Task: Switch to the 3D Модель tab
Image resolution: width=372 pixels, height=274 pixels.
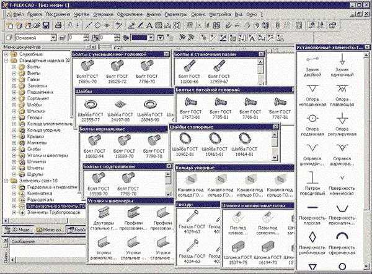Action: (x=18, y=229)
